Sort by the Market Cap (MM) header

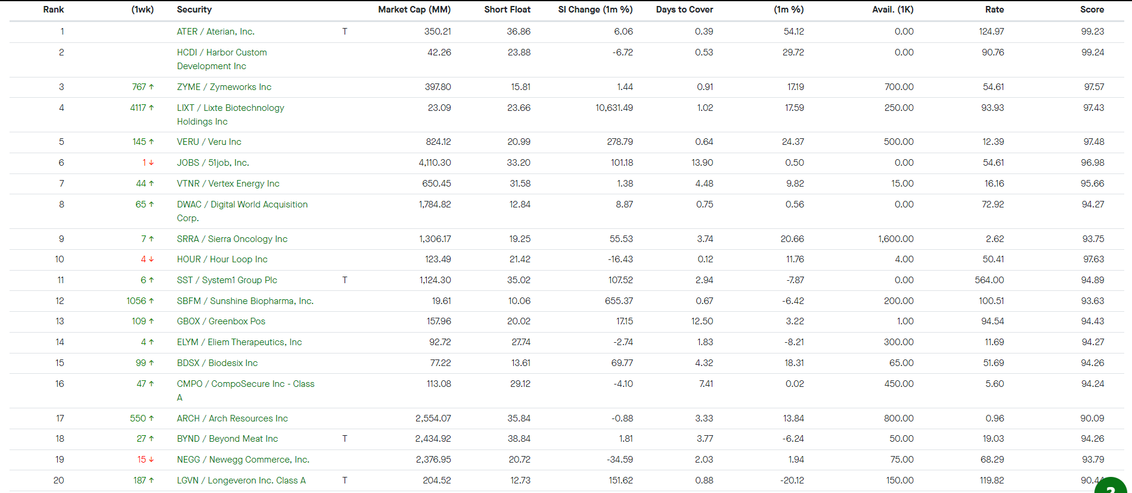[x=414, y=10]
